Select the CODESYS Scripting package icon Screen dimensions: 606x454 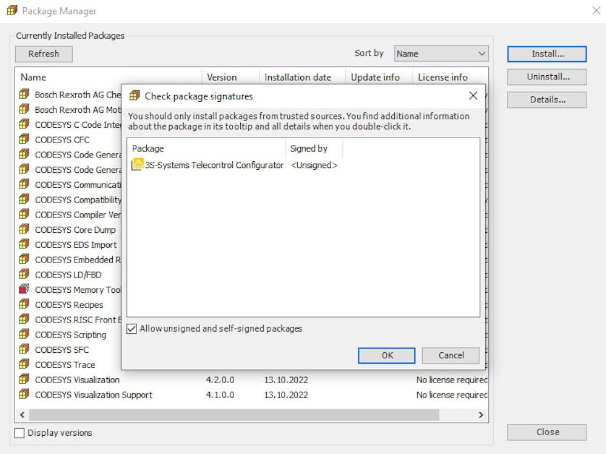(x=24, y=334)
